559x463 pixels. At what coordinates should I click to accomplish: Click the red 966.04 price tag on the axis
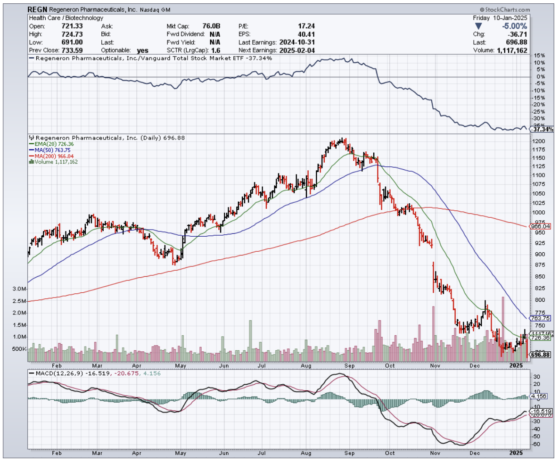point(541,226)
